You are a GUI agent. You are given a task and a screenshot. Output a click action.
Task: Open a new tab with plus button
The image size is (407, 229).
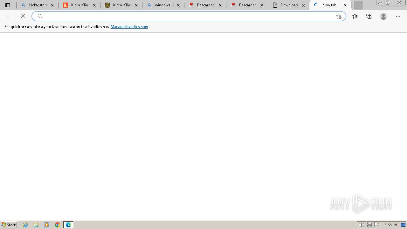click(358, 5)
